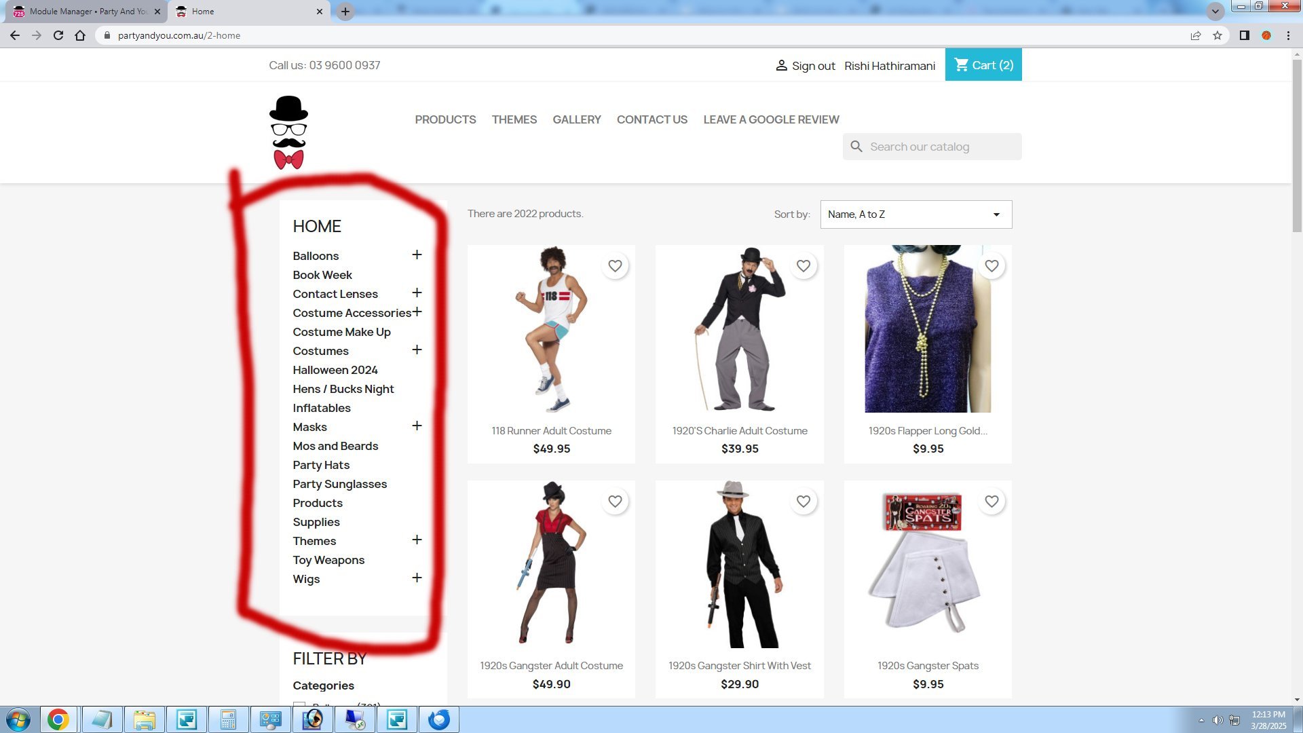Viewport: 1303px width, 733px height.
Task: Wishlist heart on 1920s Gangster Spats
Action: tap(992, 502)
